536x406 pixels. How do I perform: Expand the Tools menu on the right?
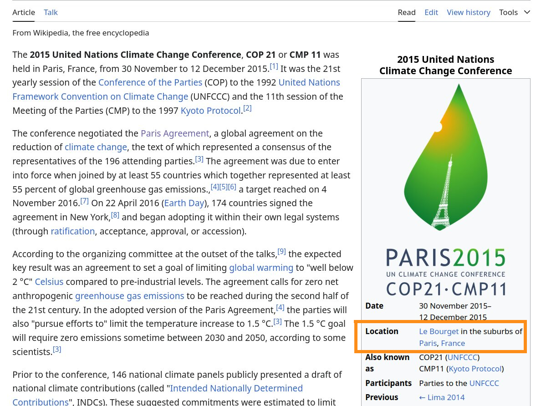click(508, 12)
